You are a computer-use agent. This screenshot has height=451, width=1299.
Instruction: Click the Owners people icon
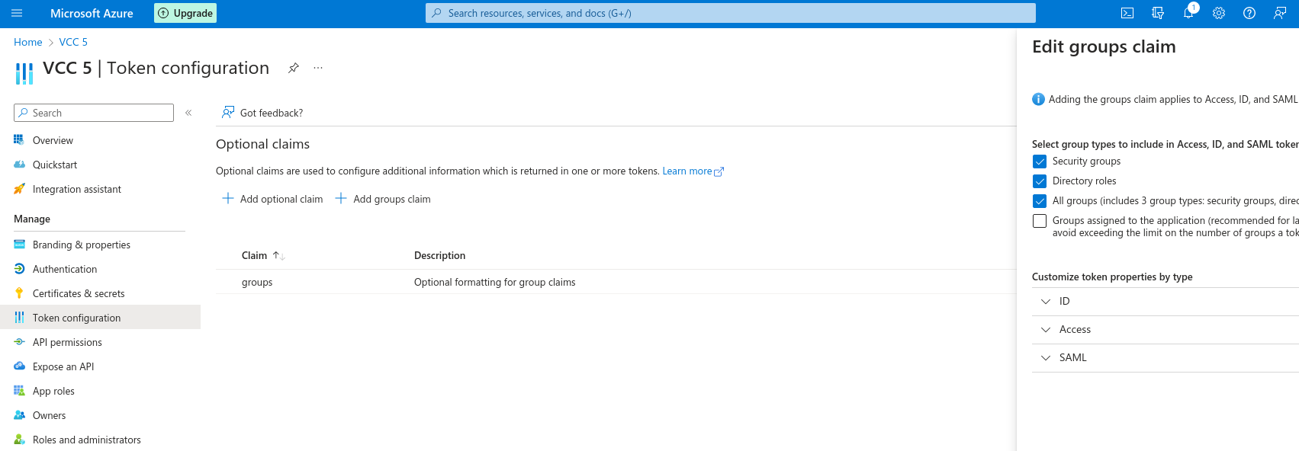[19, 415]
